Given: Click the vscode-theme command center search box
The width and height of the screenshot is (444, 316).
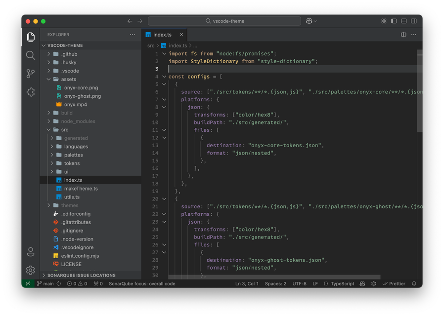Looking at the screenshot, I should [224, 21].
